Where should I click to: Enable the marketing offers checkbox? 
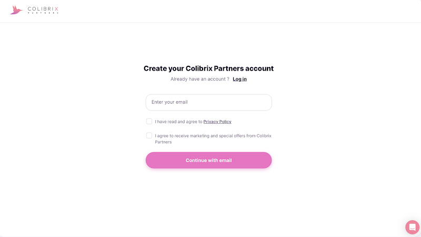(149, 135)
